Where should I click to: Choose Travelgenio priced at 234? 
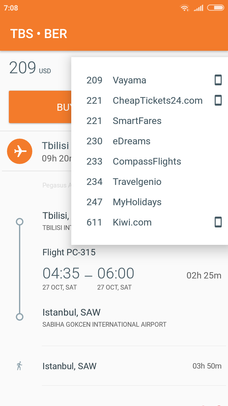point(137,182)
